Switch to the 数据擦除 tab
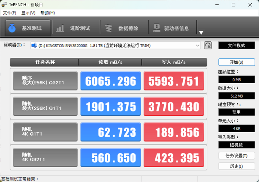Screen dimensions: 259x182 [x=124, y=28]
